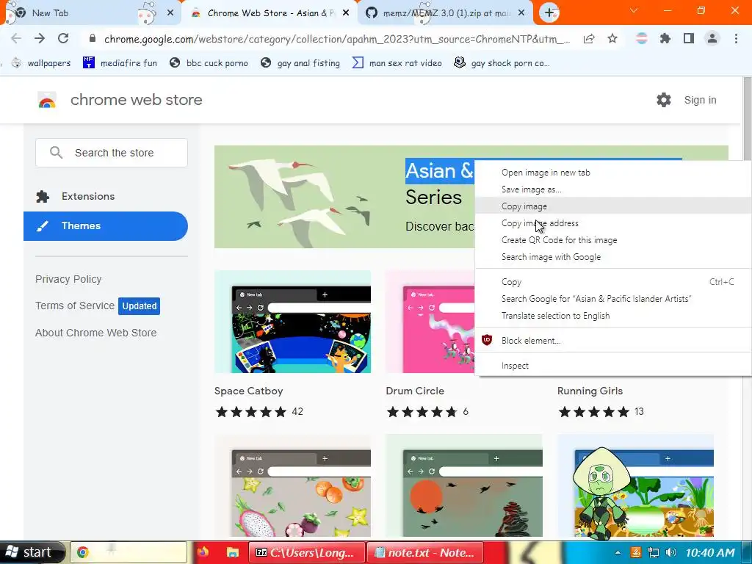Search Google for the selected text
The height and width of the screenshot is (564, 752).
point(613,299)
